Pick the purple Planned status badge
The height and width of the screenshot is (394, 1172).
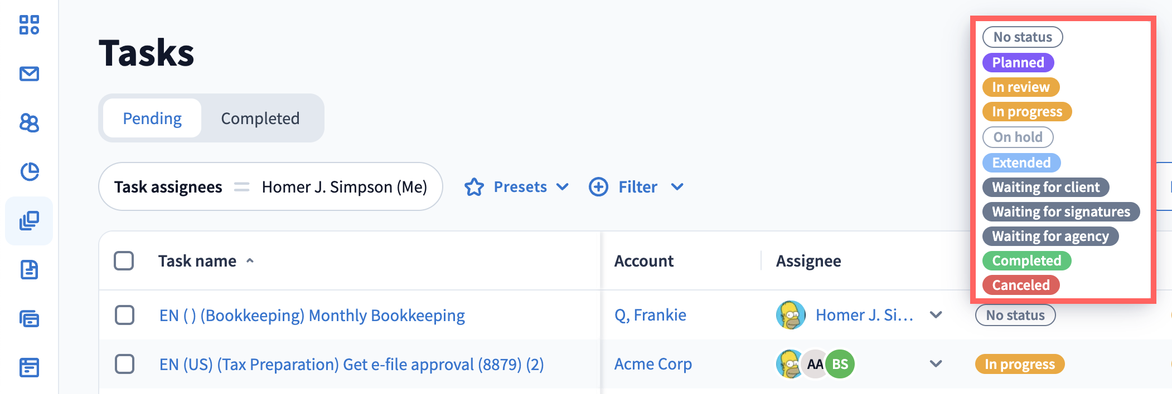coord(1018,62)
